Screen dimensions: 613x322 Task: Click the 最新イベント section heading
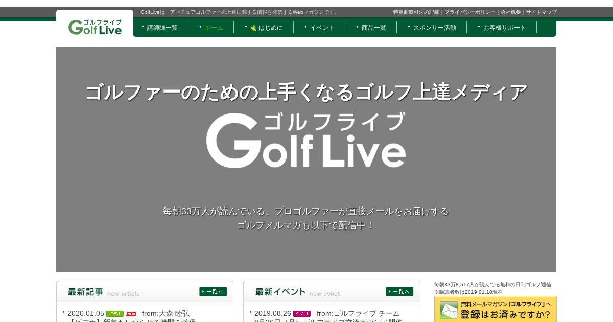[x=280, y=292]
